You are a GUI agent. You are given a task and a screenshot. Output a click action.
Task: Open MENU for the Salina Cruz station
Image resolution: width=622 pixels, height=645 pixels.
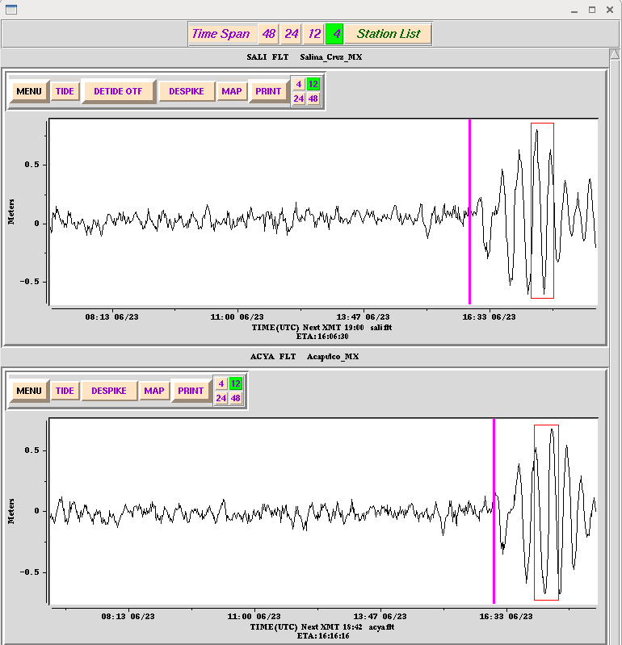coord(28,91)
